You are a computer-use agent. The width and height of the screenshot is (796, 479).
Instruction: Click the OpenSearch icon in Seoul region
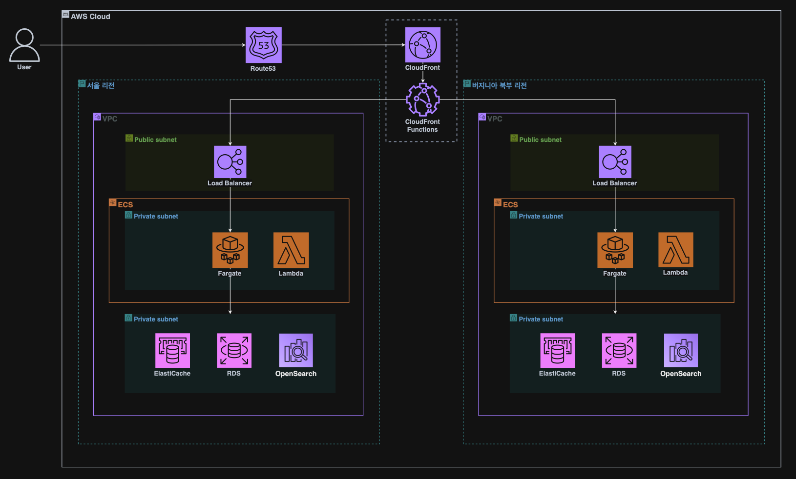[296, 350]
